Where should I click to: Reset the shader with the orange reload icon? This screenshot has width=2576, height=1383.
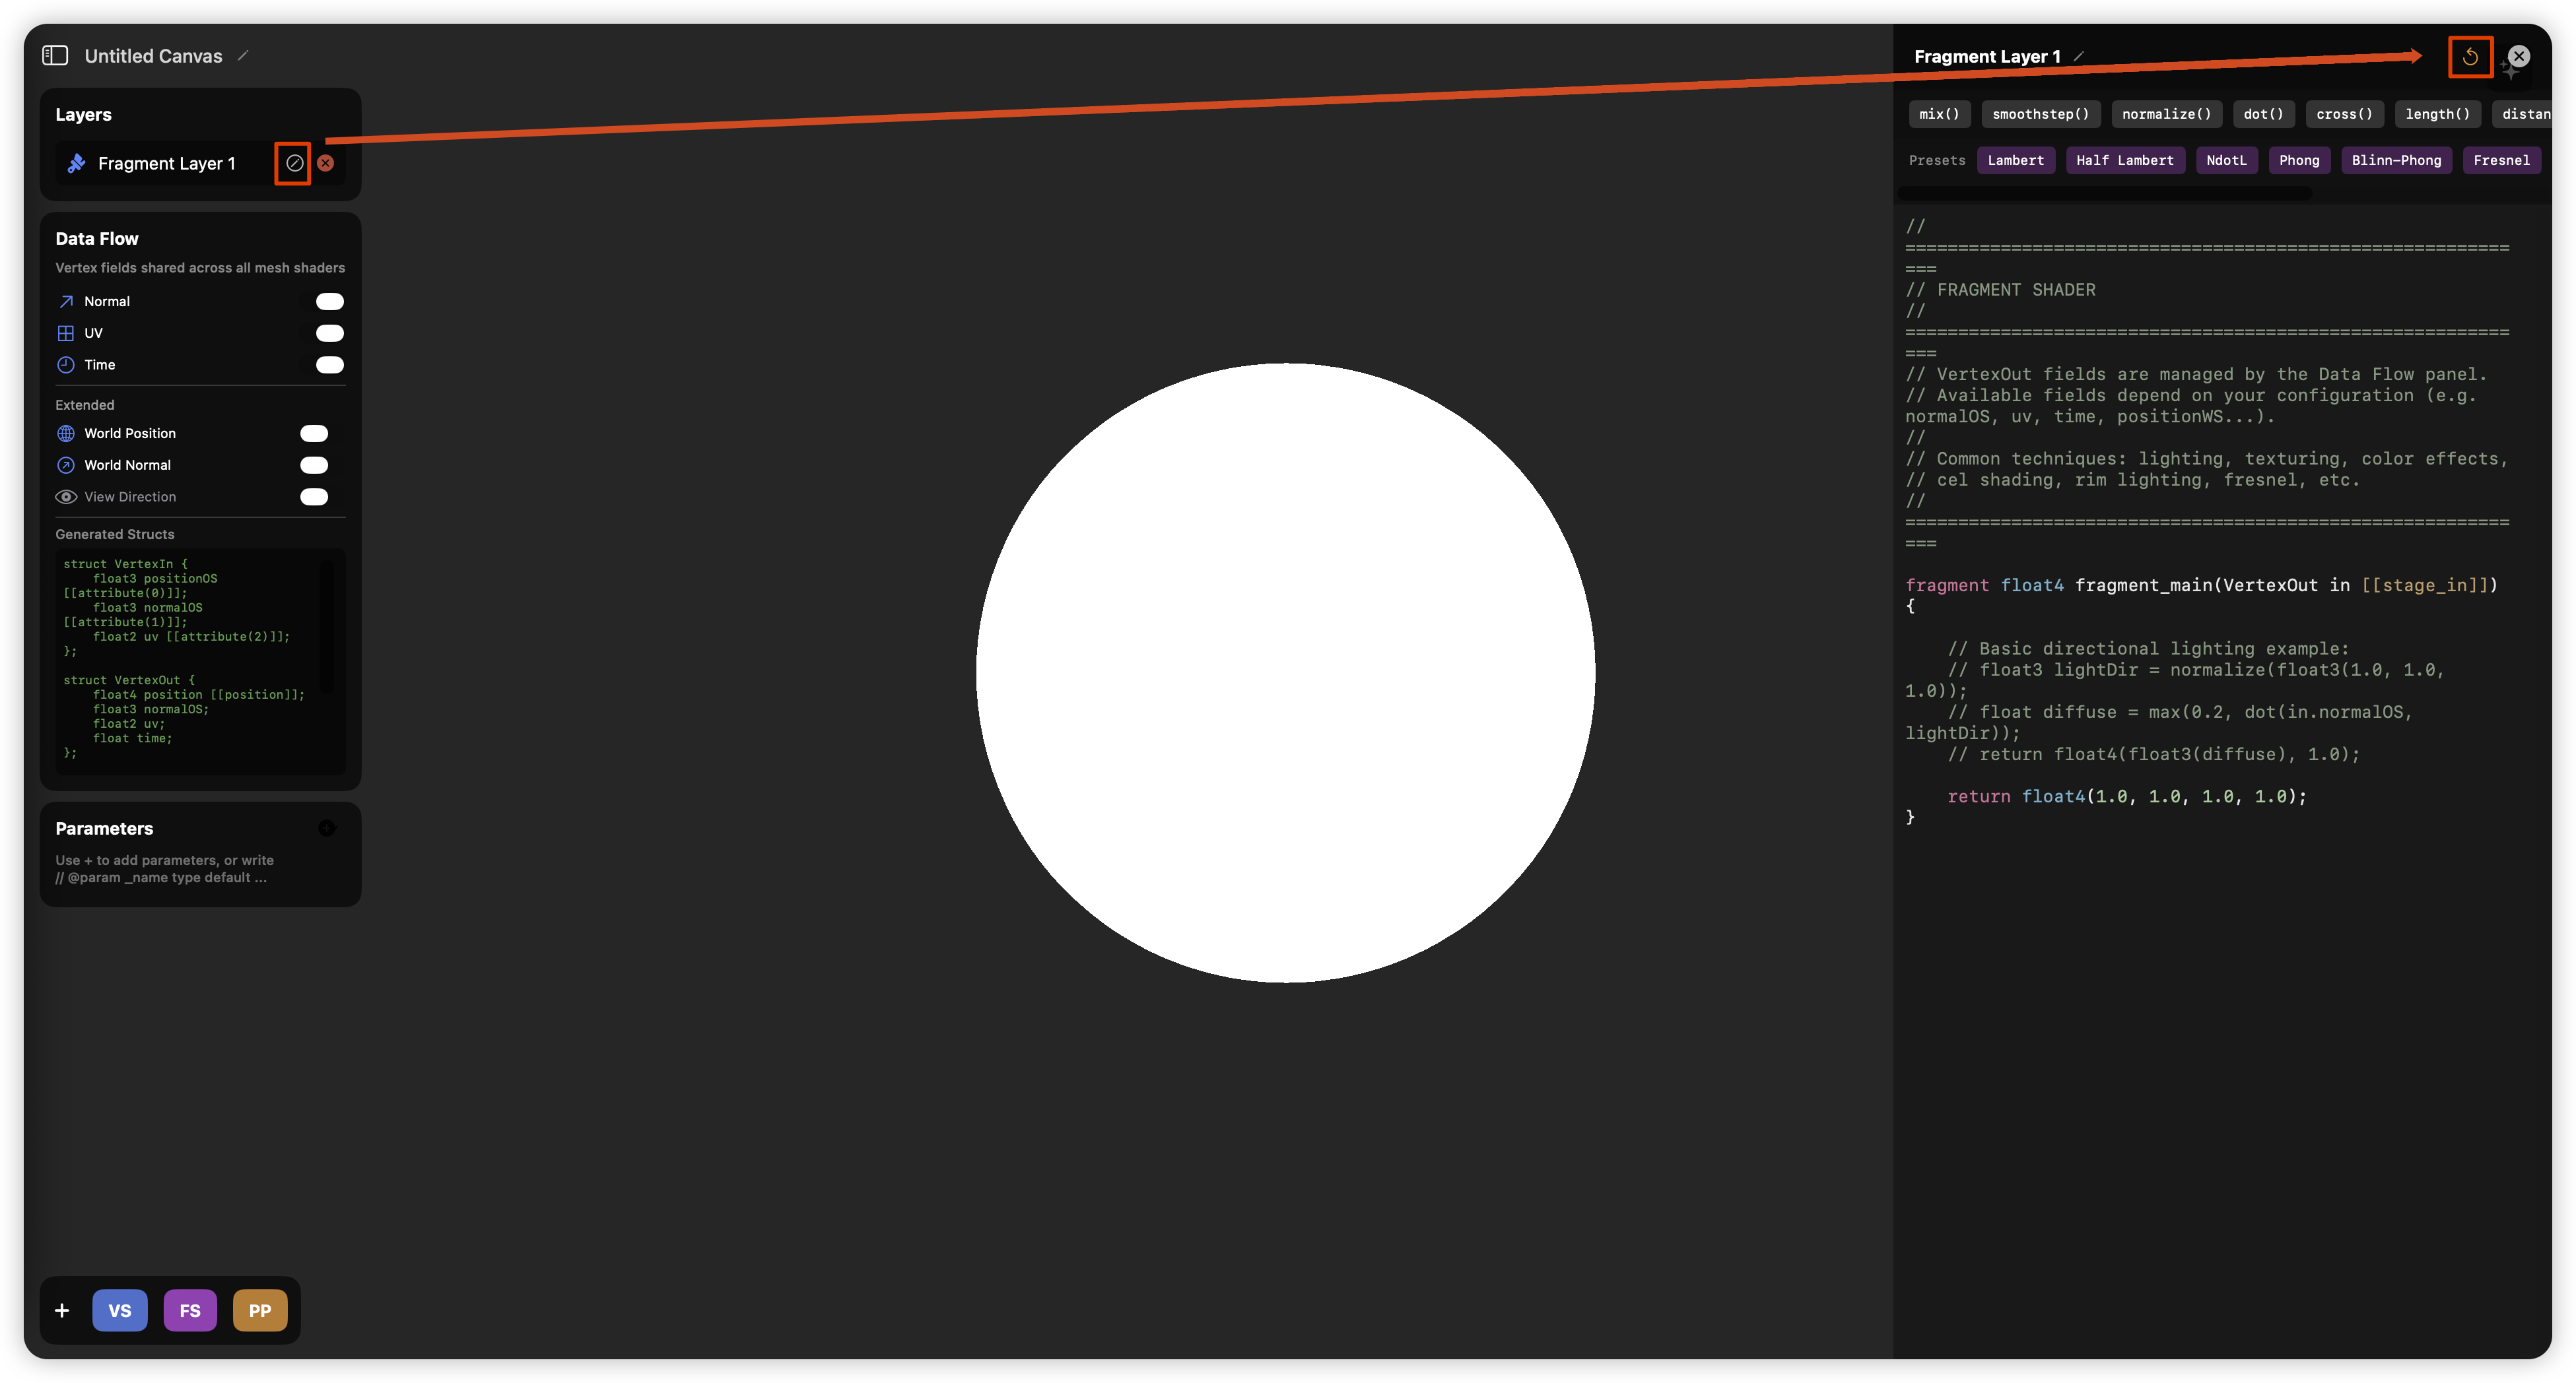2470,57
